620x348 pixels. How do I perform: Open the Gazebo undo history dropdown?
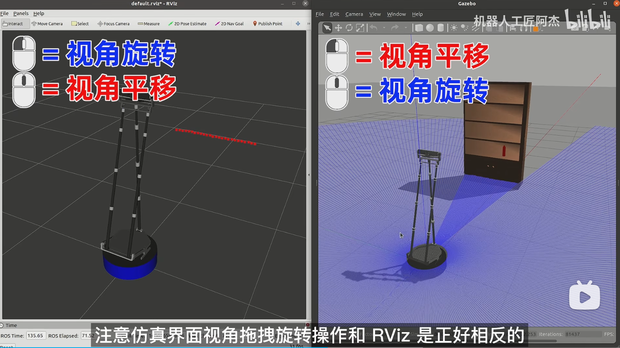coord(384,28)
